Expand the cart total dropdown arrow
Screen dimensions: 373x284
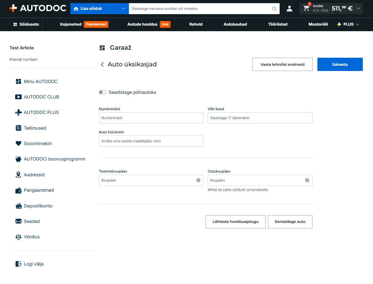click(x=358, y=9)
